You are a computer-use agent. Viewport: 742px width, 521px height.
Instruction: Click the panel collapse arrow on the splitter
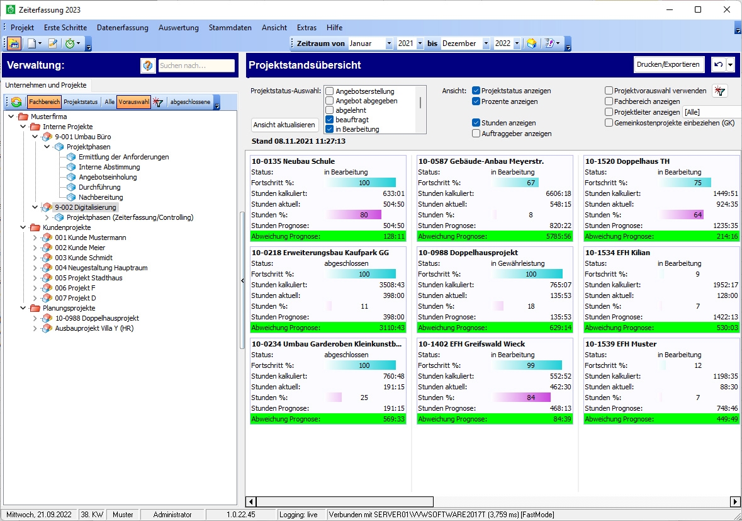[242, 281]
